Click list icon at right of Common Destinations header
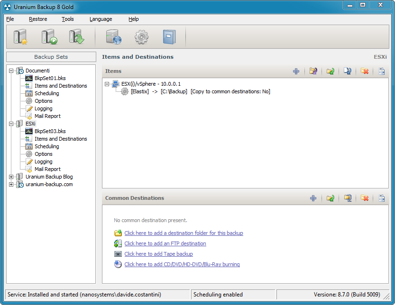This screenshot has width=395, height=305. click(382, 198)
